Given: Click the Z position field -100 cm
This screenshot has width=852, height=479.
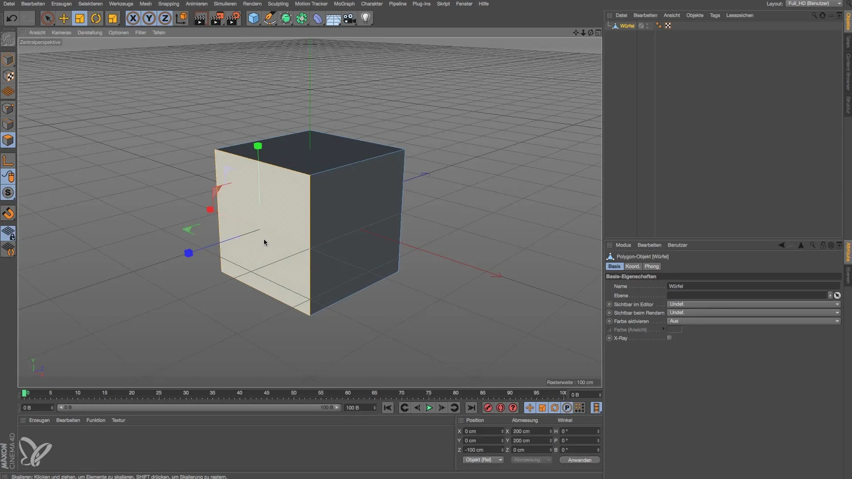Looking at the screenshot, I should (x=483, y=450).
